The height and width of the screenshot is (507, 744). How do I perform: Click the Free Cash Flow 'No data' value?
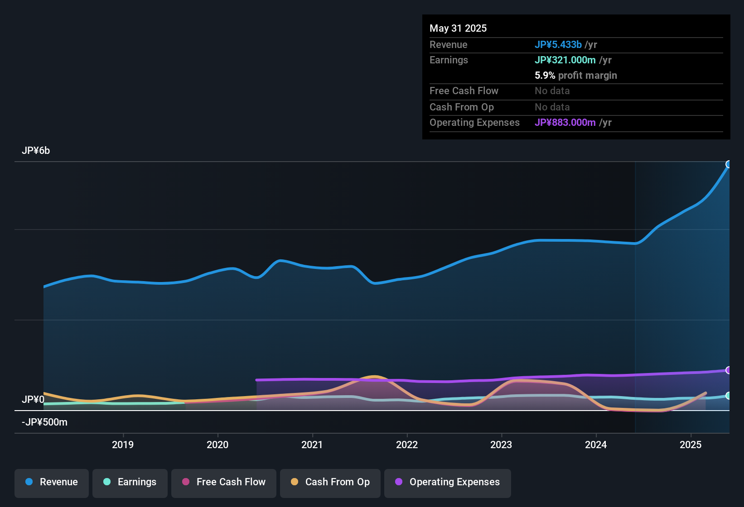tap(552, 91)
